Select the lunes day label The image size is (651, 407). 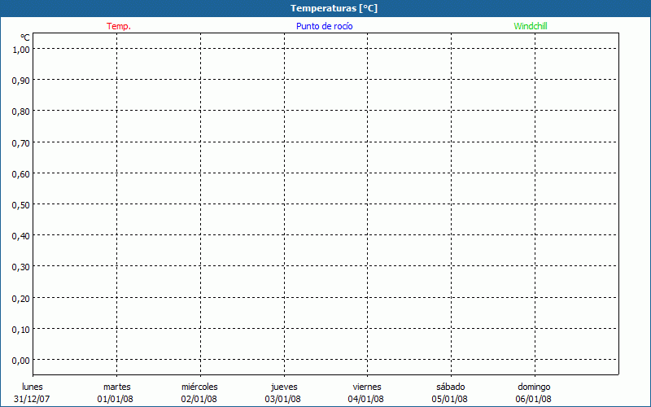(33, 387)
